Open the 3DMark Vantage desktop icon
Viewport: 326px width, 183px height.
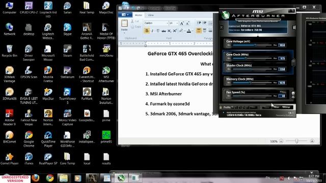click(x=9, y=74)
